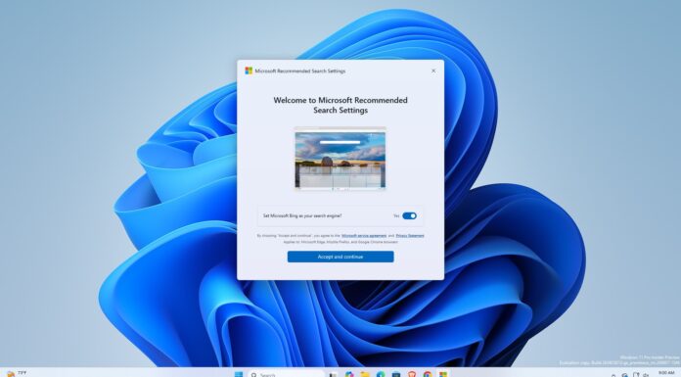Launch Google Chrome from the taskbar

click(428, 374)
